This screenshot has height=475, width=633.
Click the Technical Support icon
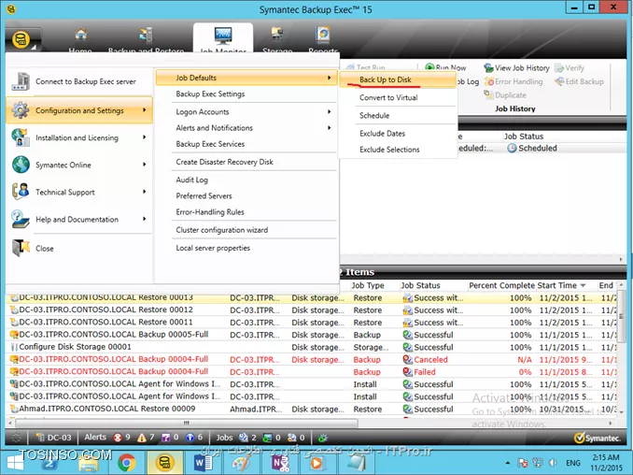point(21,192)
